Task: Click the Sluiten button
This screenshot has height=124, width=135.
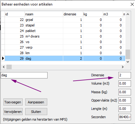Action: pyautogui.click(x=36, y=111)
